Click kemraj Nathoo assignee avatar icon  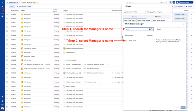(x=64, y=86)
